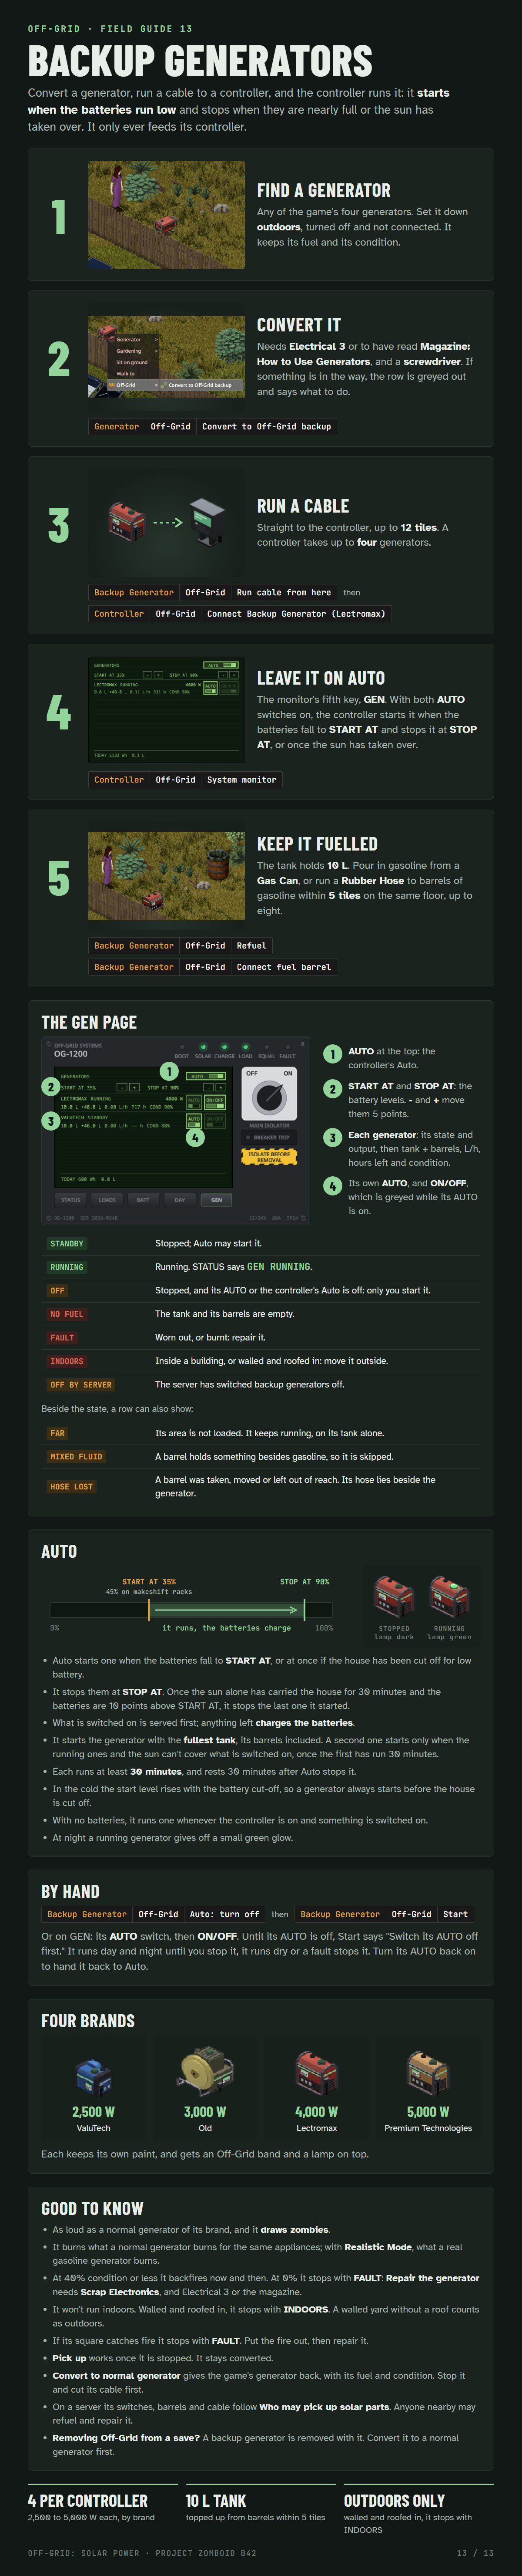Click the BOOT LED on the OG-1200 panel
Image resolution: width=522 pixels, height=2576 pixels.
click(x=183, y=1047)
